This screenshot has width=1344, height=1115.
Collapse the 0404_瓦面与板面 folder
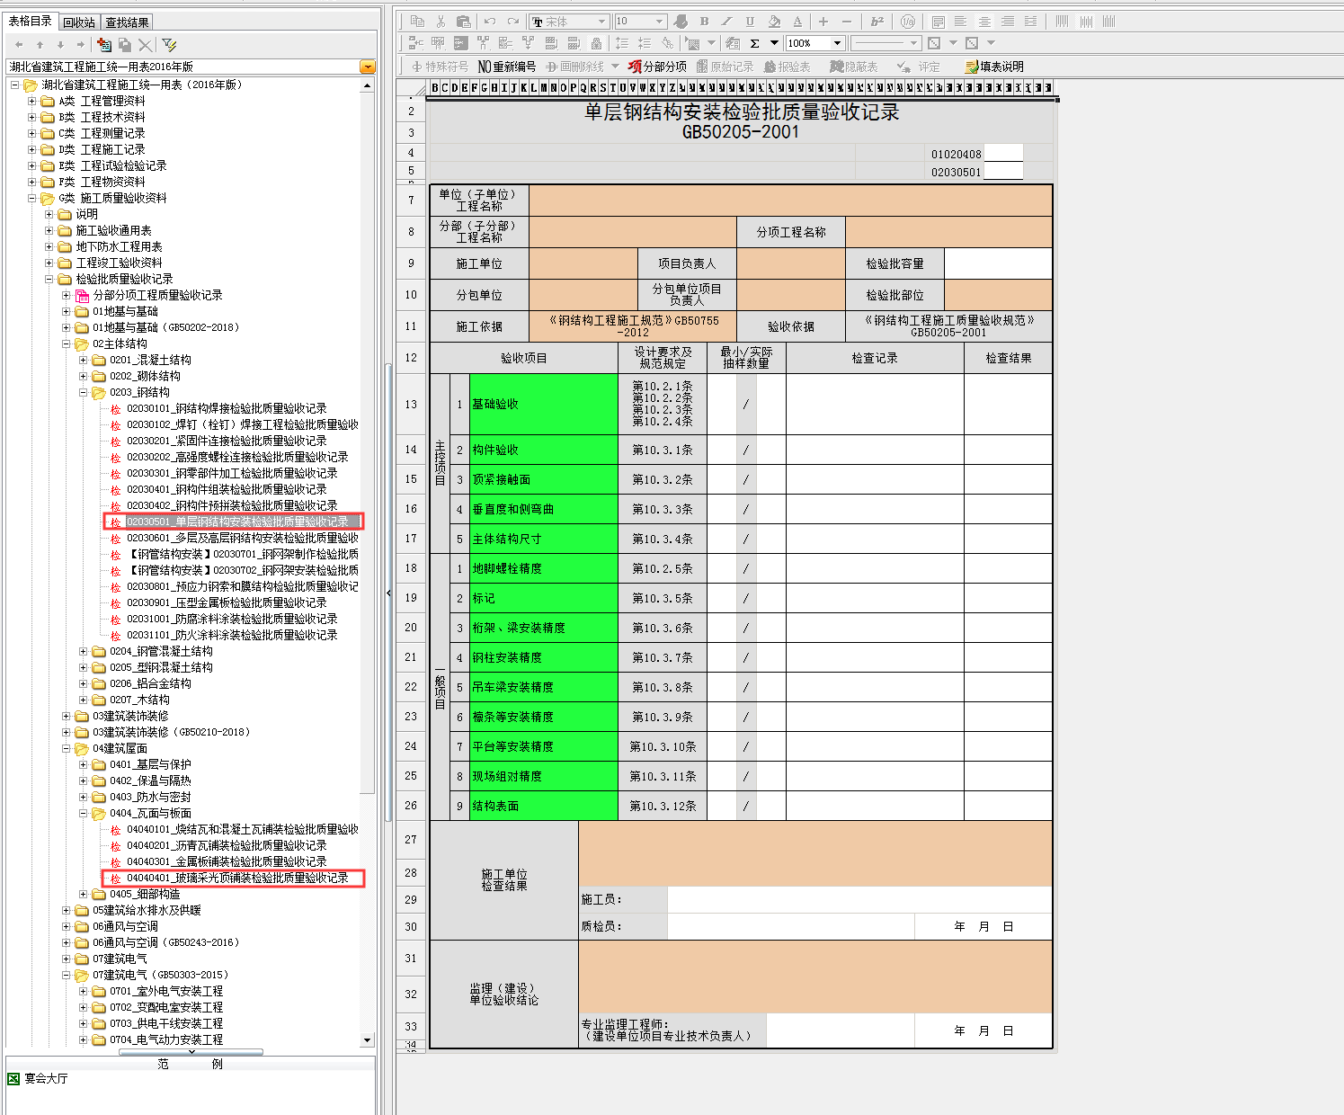(x=84, y=813)
